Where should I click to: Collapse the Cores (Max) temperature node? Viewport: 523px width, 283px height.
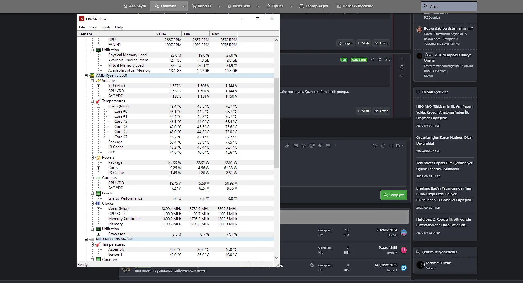click(99, 106)
